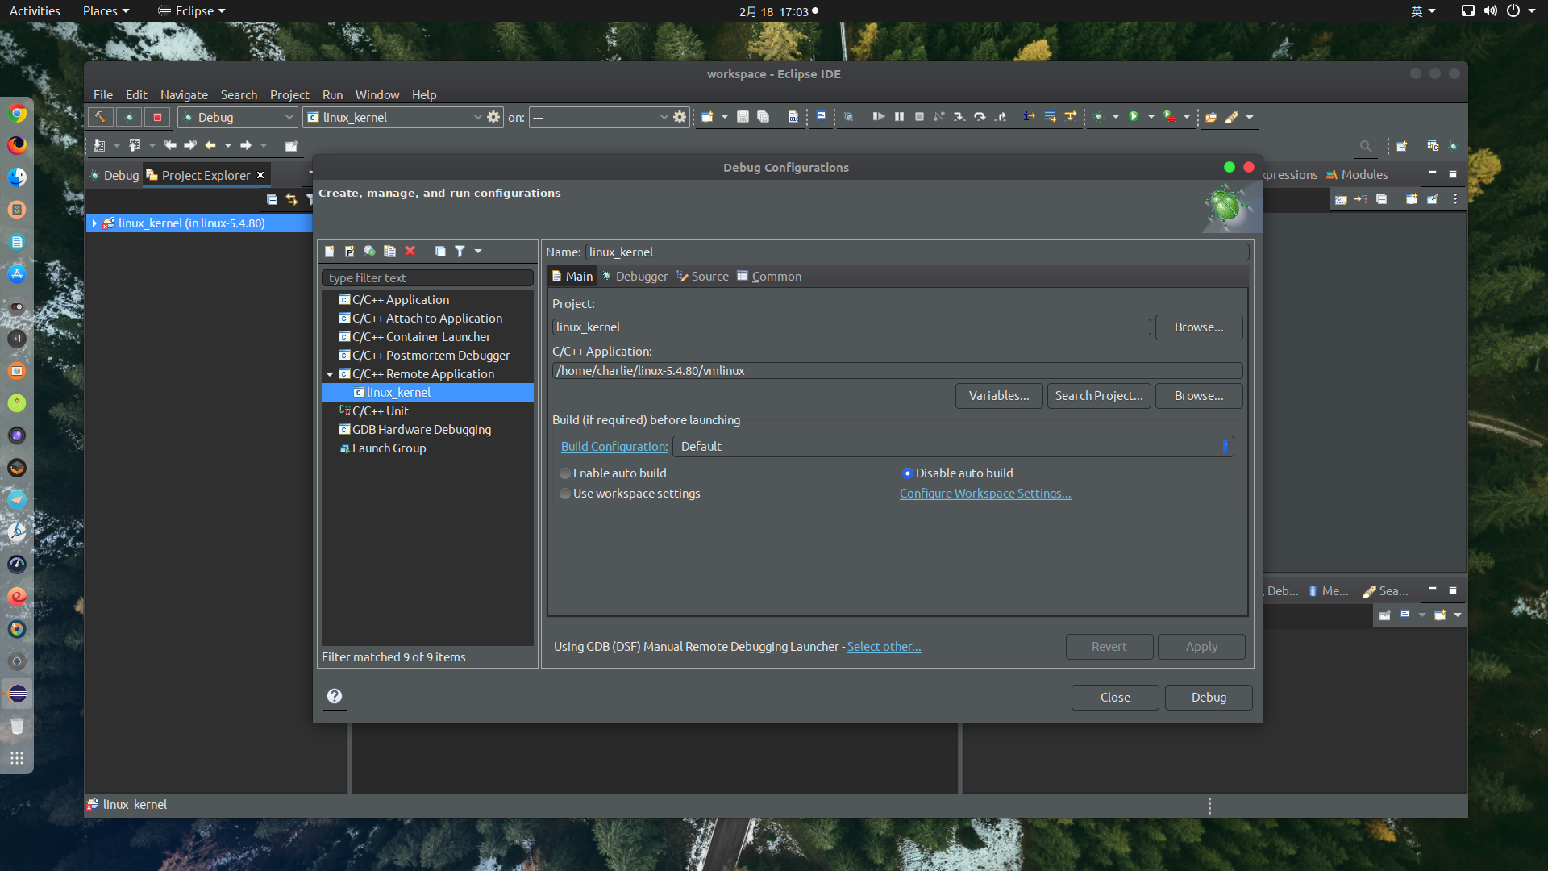Click the red Stop button in launch bar
1548x871 pixels.
coord(157,118)
